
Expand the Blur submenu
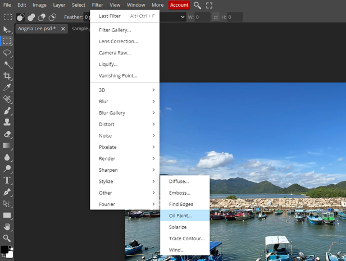[125, 102]
